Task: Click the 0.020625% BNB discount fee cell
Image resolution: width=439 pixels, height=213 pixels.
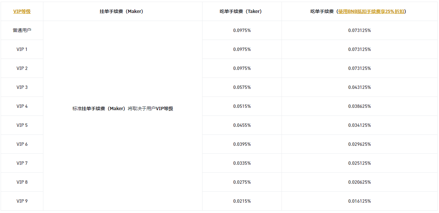Action: [x=359, y=182]
